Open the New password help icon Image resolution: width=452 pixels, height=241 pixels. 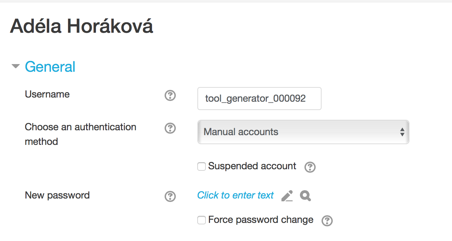[x=170, y=196]
